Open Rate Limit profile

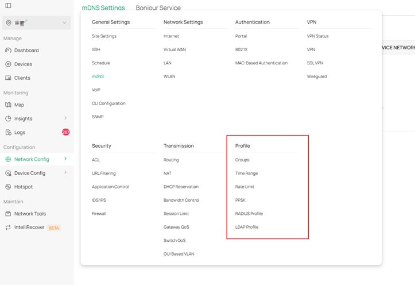tap(245, 187)
